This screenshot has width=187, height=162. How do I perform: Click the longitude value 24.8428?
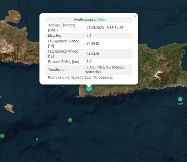pyautogui.click(x=93, y=54)
